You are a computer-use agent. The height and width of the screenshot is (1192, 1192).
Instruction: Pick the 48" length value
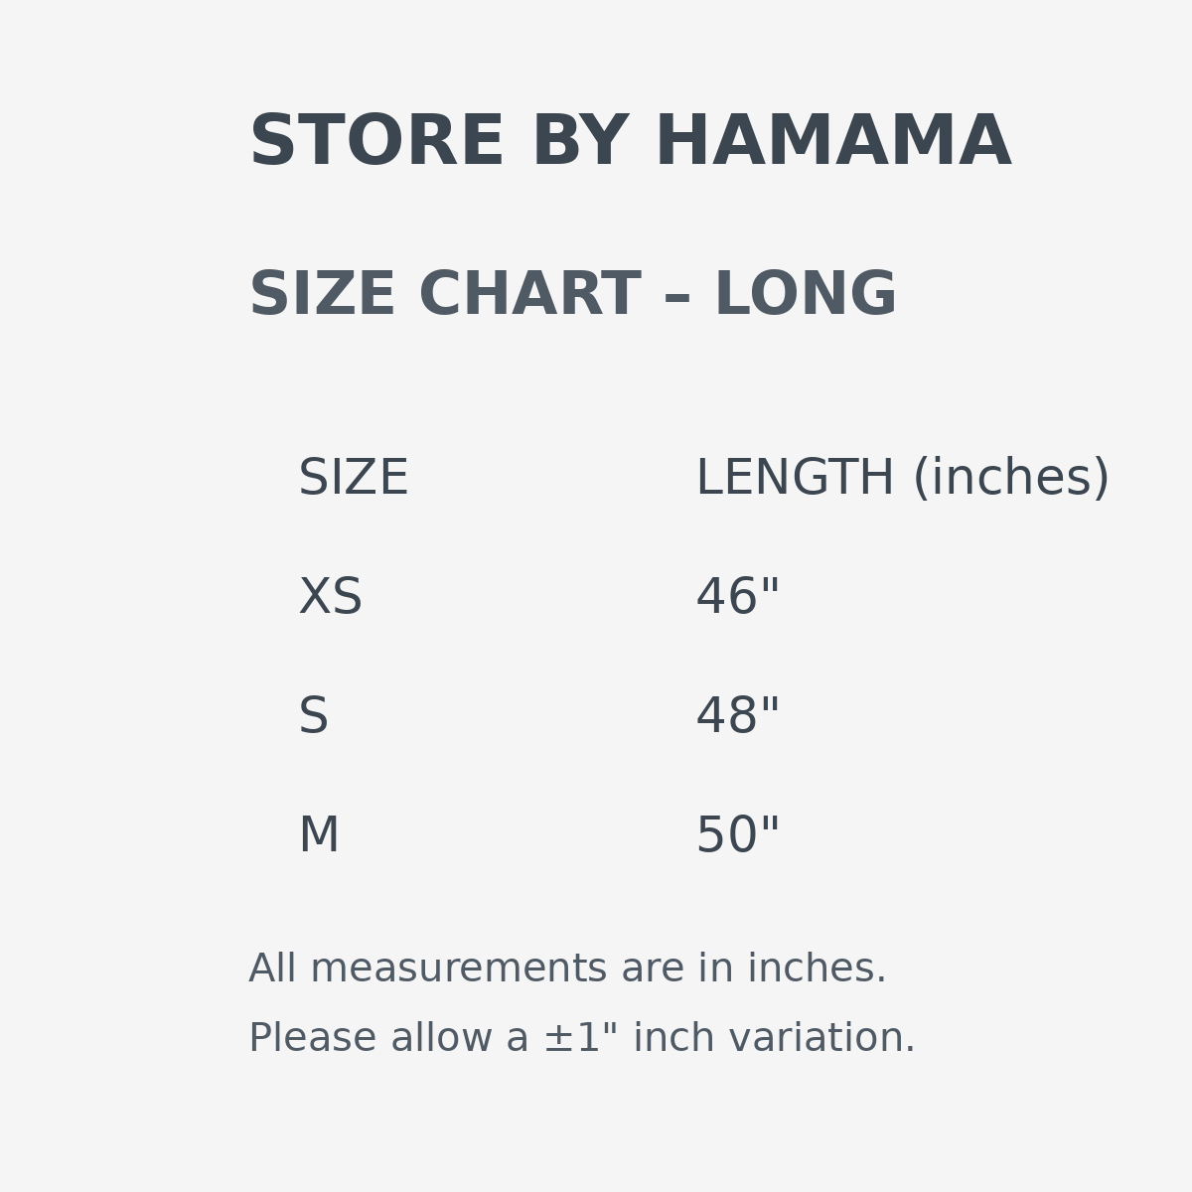[737, 717]
